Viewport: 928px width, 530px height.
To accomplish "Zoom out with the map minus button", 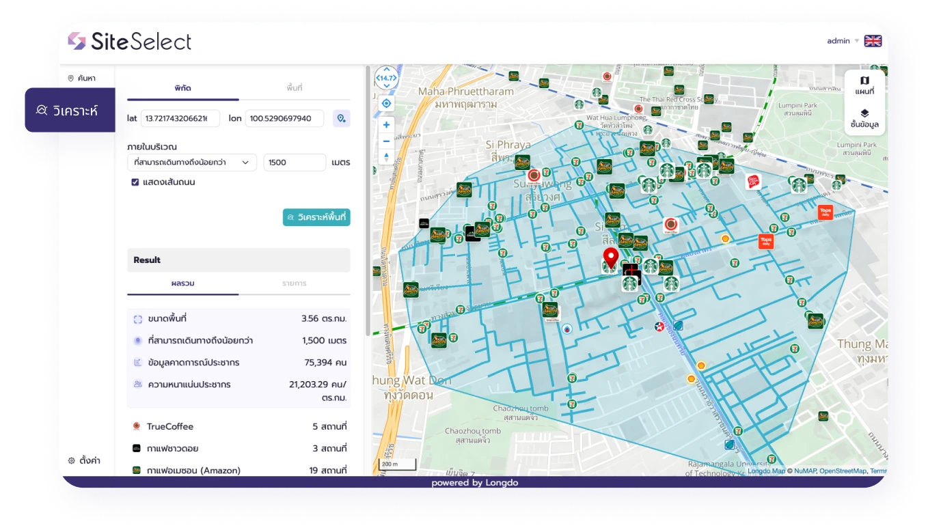I will 386,141.
